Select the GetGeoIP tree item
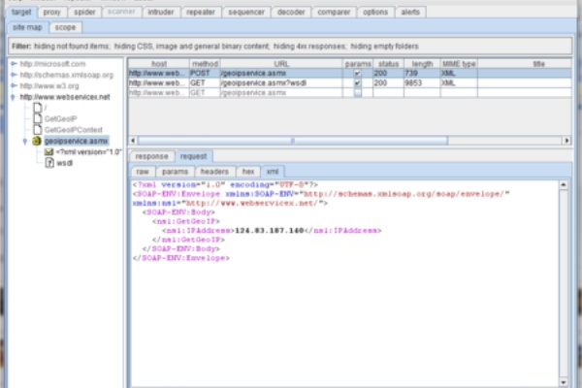 click(61, 119)
